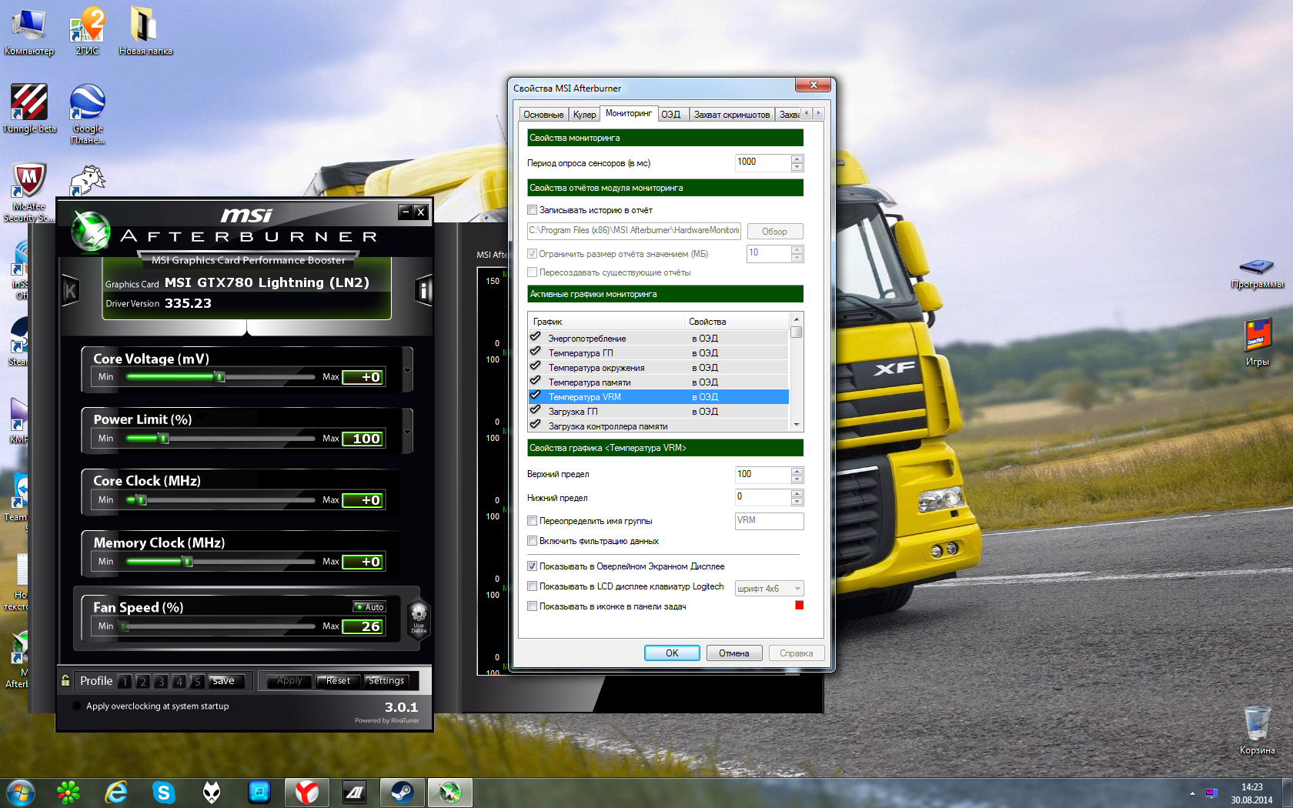Enable Записывать историю в отчёт checkbox
The width and height of the screenshot is (1293, 808).
(x=532, y=210)
